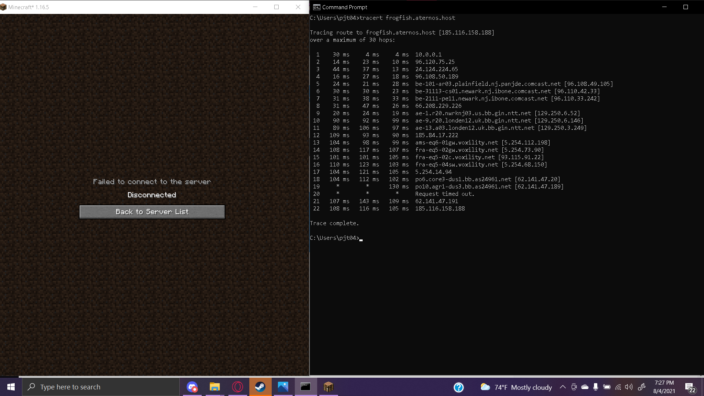Click the Minecraft window title icon

click(4, 7)
